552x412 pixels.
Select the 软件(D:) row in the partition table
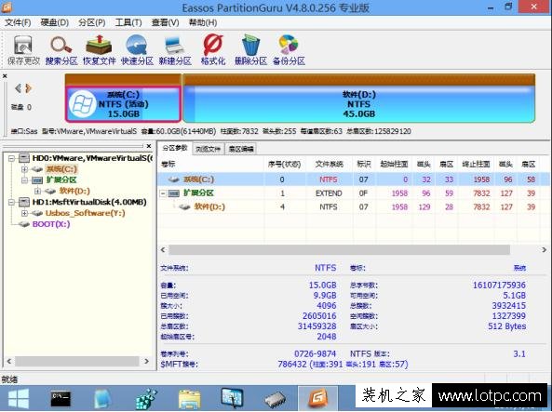(x=353, y=206)
